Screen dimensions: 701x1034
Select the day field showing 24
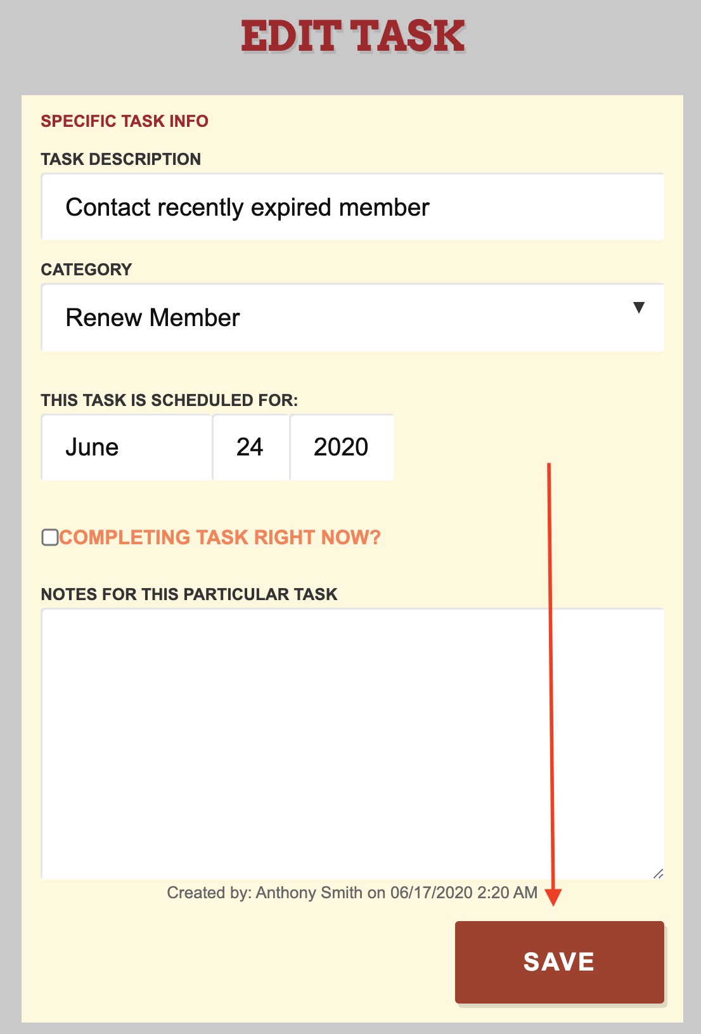point(251,447)
